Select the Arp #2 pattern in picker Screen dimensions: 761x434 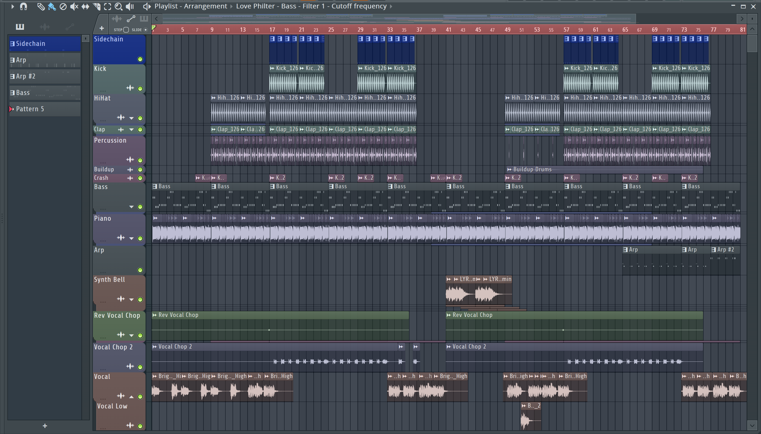coord(45,77)
